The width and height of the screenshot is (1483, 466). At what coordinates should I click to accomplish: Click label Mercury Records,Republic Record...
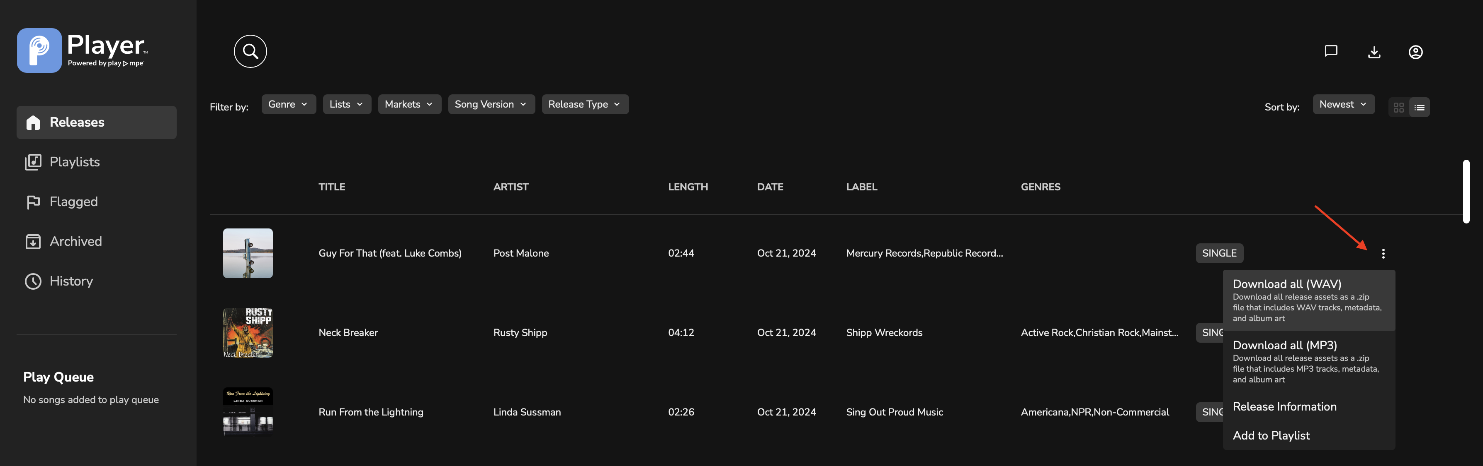[924, 253]
